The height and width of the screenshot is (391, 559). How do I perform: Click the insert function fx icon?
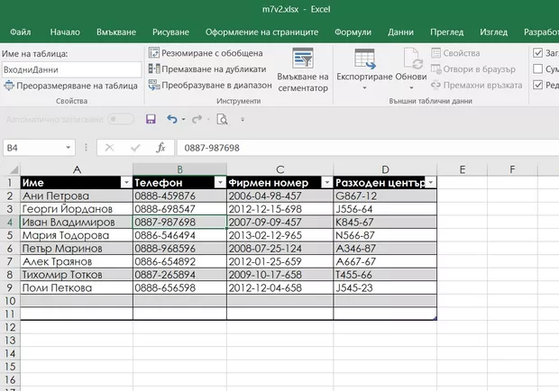click(x=160, y=148)
